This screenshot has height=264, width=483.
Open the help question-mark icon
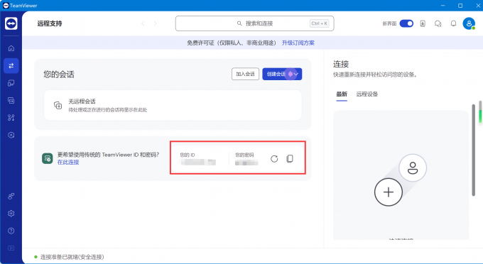(11, 231)
